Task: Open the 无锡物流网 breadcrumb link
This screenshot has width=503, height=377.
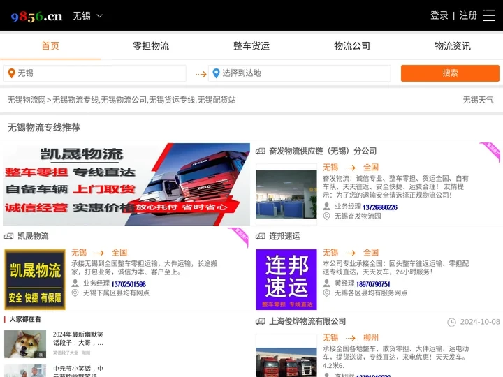Action: pyautogui.click(x=27, y=100)
